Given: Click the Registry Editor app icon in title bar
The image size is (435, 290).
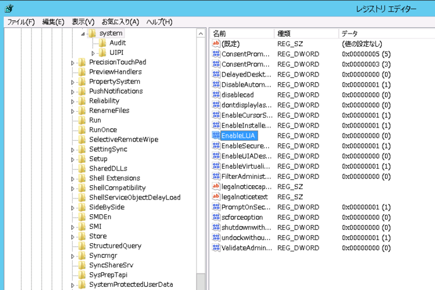Looking at the screenshot, I should [9, 8].
